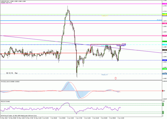Select the steel-blue 1.1482 price label
Image resolution: width=167 pixels, height=119 pixels.
click(x=165, y=74)
